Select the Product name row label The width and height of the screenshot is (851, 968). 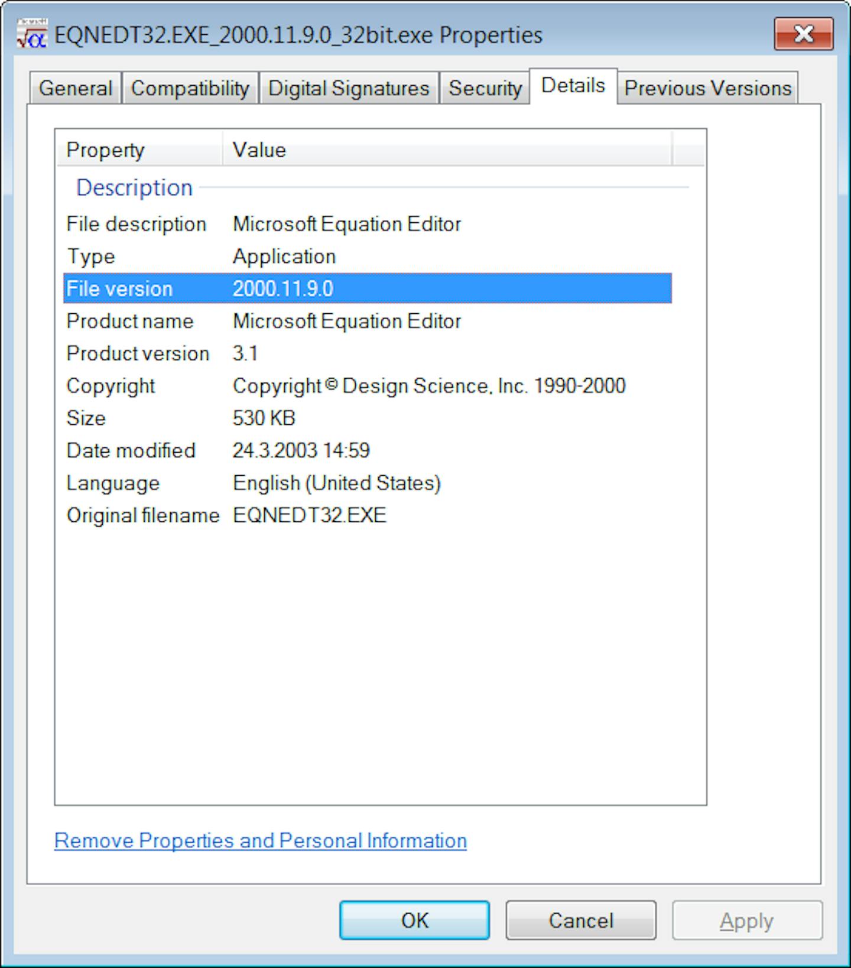tap(130, 321)
